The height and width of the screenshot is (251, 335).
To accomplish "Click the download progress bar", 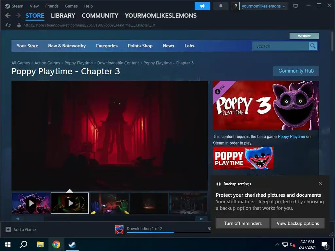I will click(168, 232).
